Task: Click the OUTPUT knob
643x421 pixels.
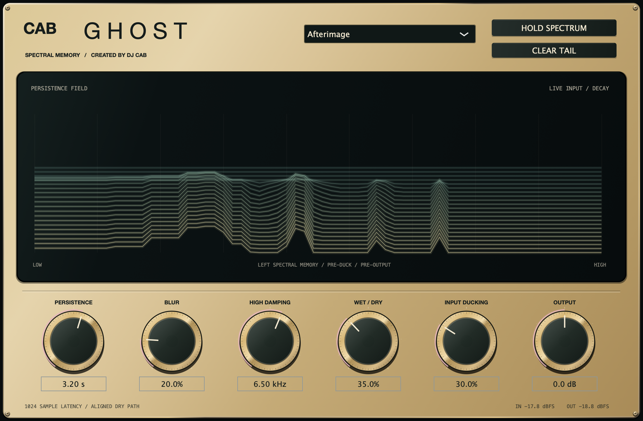Action: pyautogui.click(x=565, y=341)
